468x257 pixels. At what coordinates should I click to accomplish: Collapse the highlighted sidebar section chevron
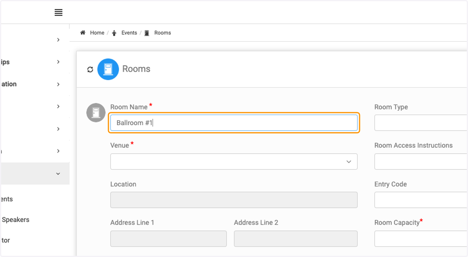[x=58, y=174]
